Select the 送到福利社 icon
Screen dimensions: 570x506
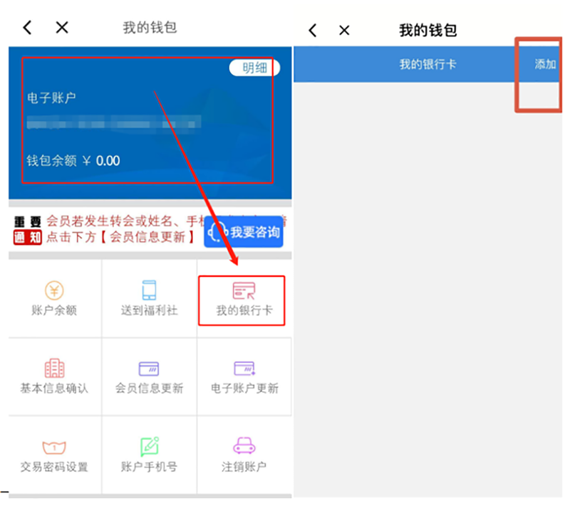149,297
